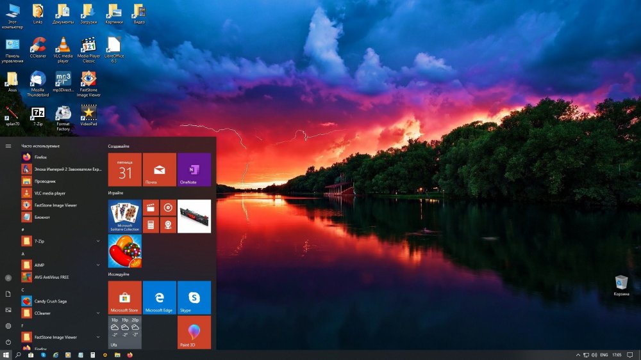Click the Windows Start button

(x=6, y=355)
